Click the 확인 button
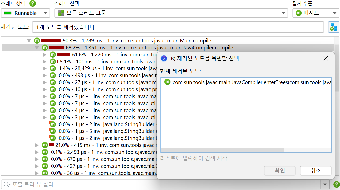The image size is (340, 190). click(x=280, y=171)
